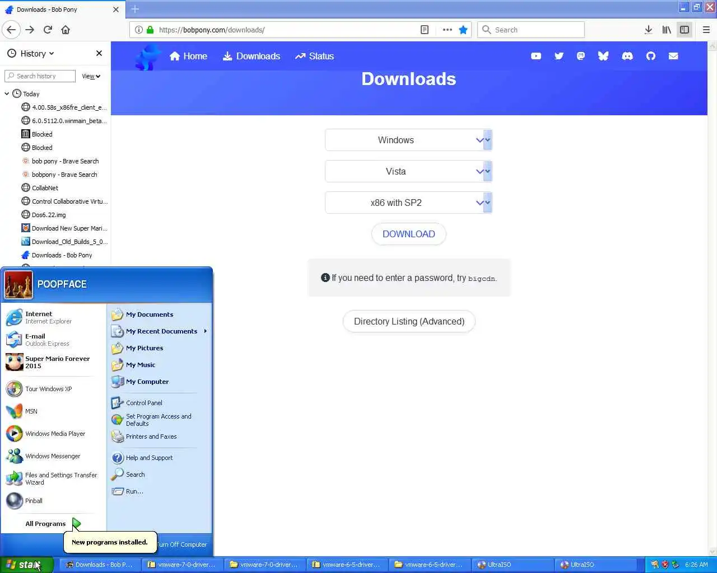Launch Pinball from Start menu

point(54,501)
